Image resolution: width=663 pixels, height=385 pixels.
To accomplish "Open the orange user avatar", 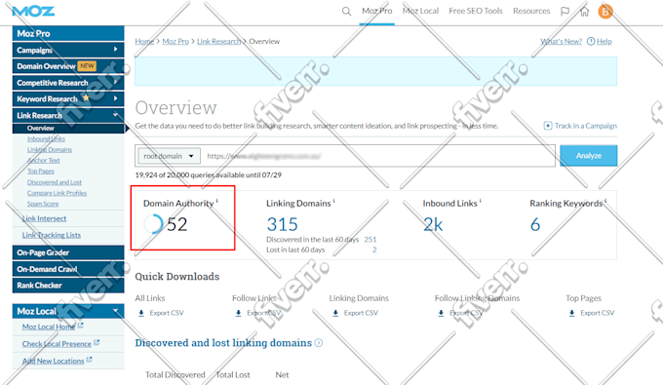I will click(x=605, y=11).
